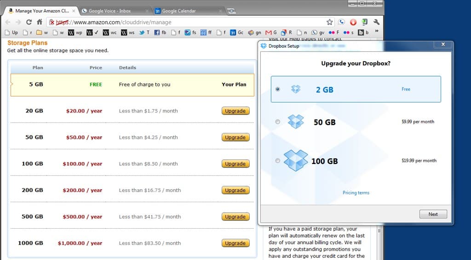Select the 100 GB Dropbox plan
The width and height of the screenshot is (471, 260).
click(277, 161)
